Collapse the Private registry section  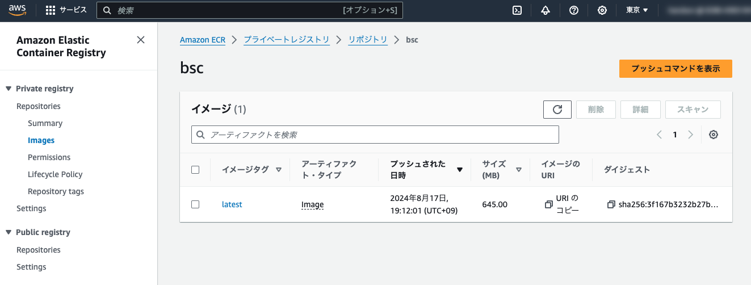tap(9, 89)
